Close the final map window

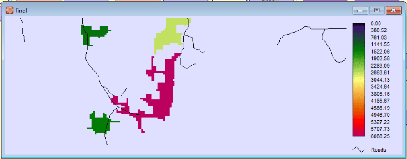pos(393,10)
